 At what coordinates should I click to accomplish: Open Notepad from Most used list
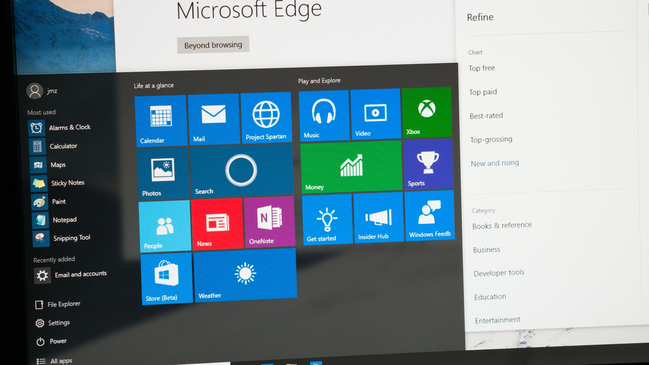[x=55, y=220]
